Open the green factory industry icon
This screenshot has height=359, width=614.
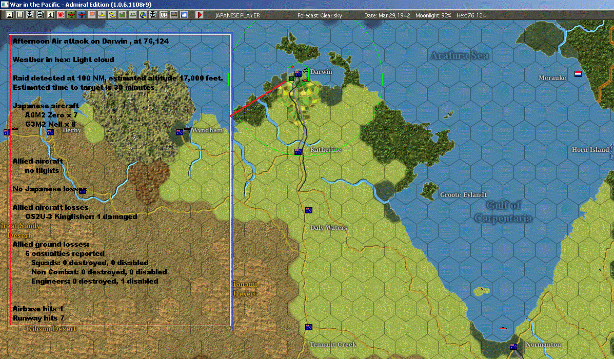(122, 15)
